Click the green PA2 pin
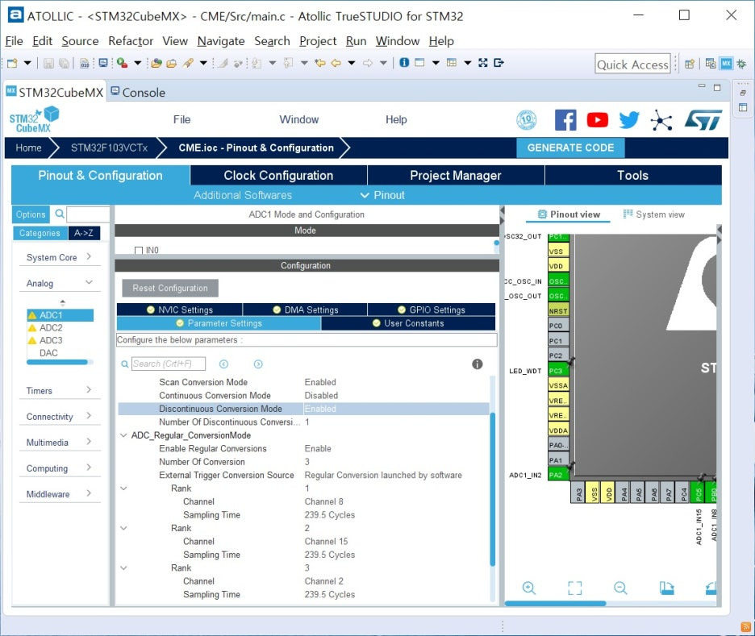 pyautogui.click(x=558, y=475)
